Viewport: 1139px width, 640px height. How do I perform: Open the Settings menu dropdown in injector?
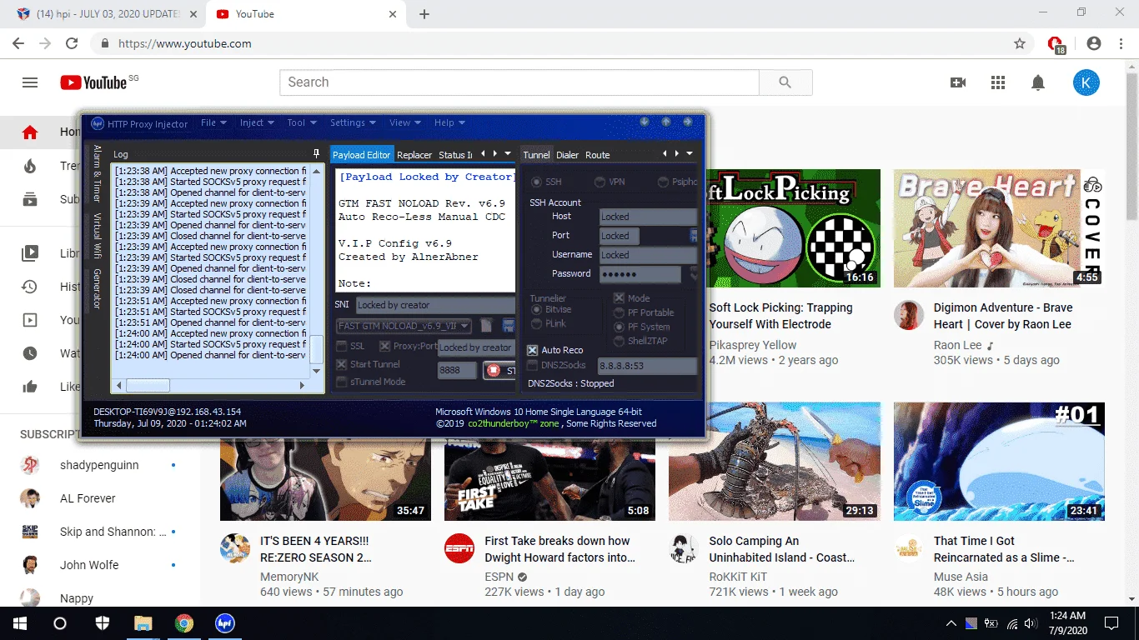353,122
